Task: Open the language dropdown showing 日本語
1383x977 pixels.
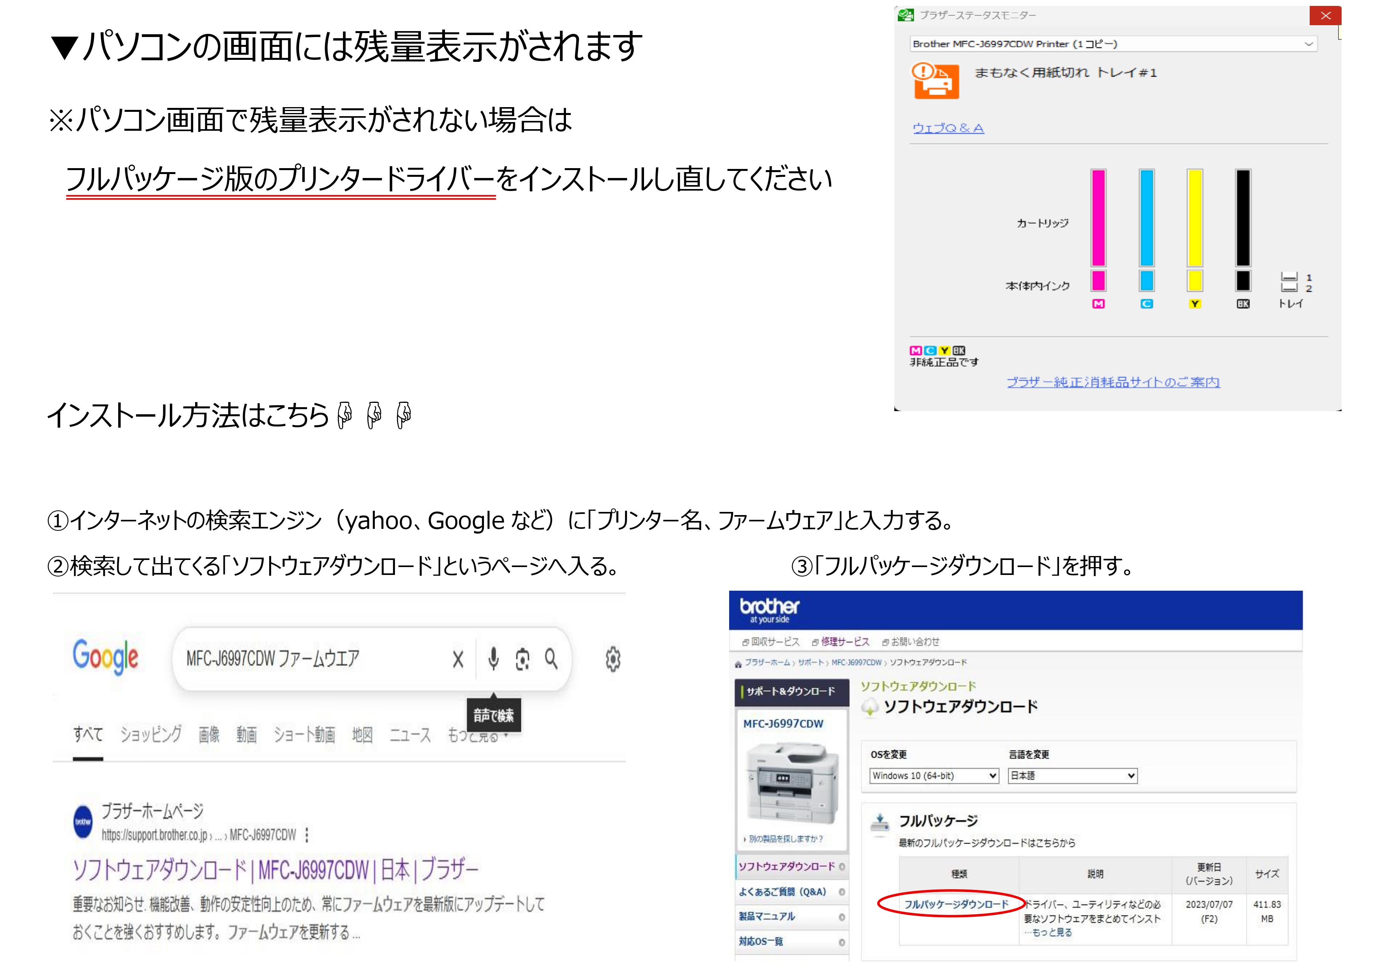Action: (x=1072, y=775)
